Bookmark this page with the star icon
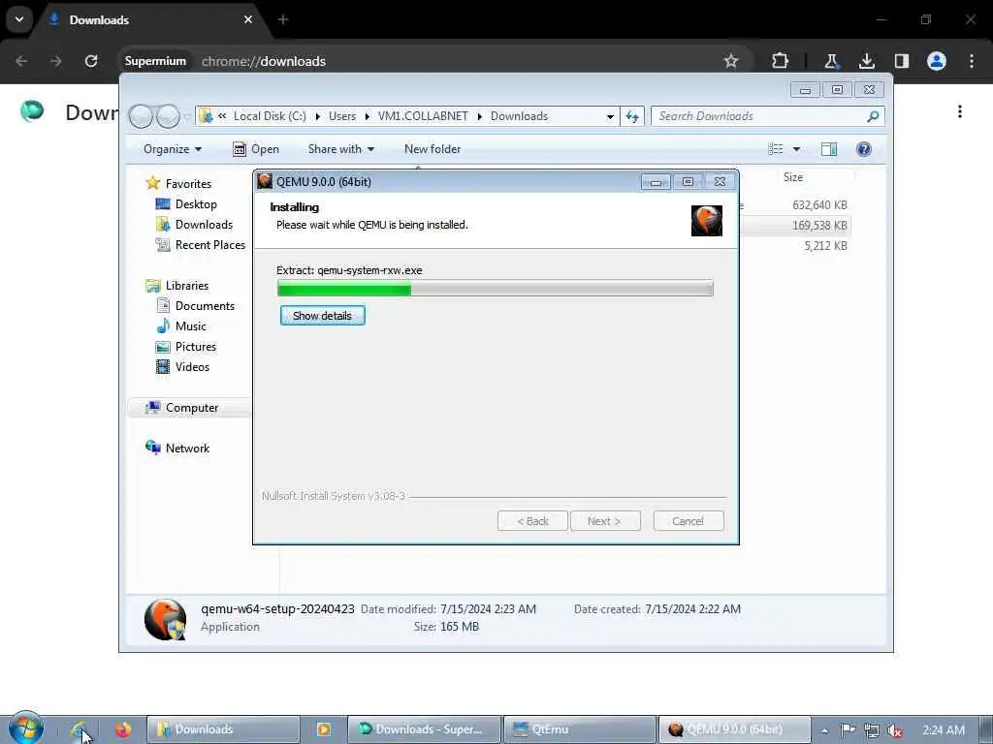 [731, 61]
